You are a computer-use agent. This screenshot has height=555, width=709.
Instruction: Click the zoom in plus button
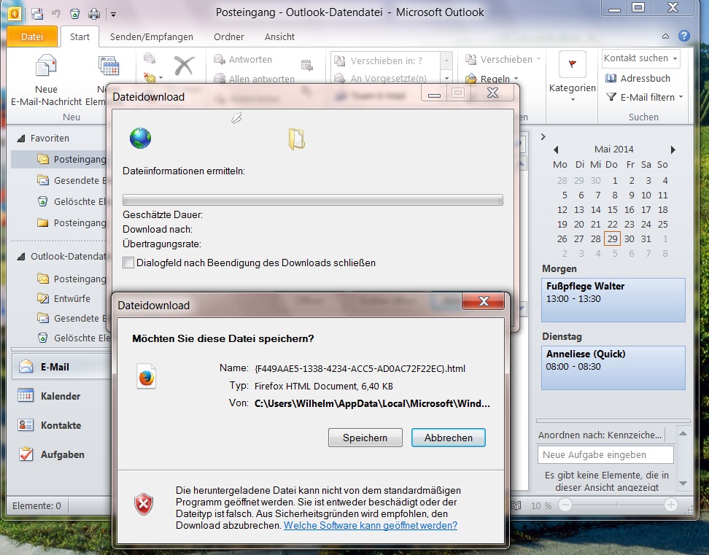click(670, 505)
